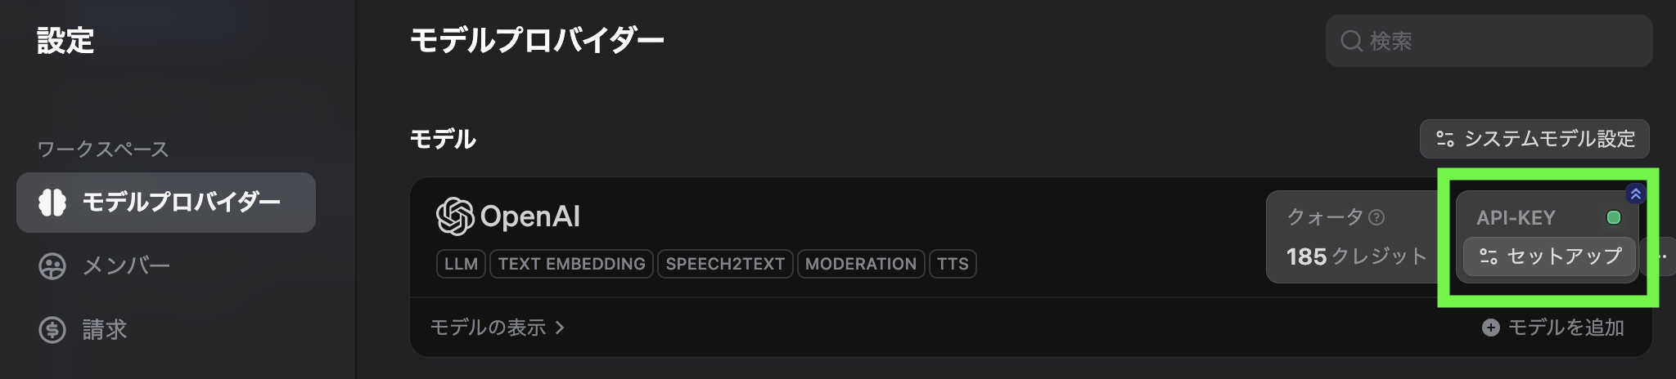The height and width of the screenshot is (379, 1676).
Task: Click the LLM capability tag
Action: [462, 264]
